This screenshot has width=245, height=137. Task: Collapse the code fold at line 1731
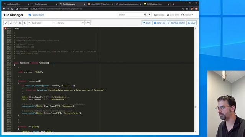(x=13, y=65)
